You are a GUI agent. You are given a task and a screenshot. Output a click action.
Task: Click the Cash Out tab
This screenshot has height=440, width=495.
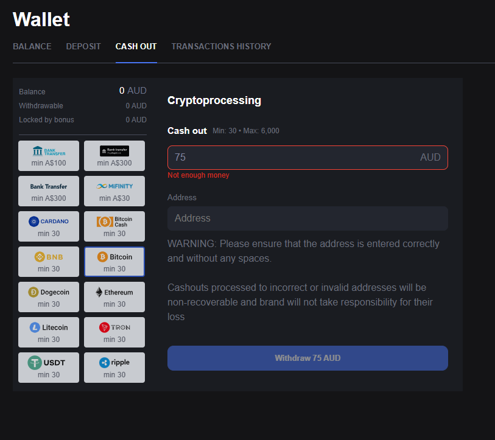(136, 46)
